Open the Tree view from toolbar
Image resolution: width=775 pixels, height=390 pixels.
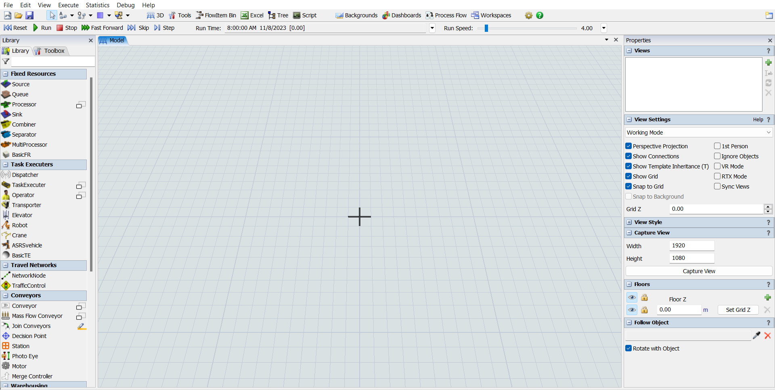click(278, 15)
